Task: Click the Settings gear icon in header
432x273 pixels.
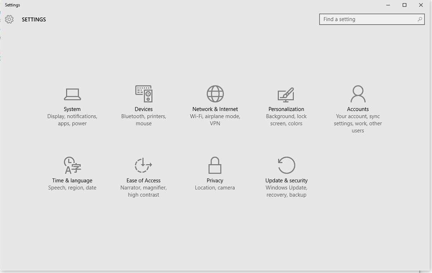Action: pos(9,19)
